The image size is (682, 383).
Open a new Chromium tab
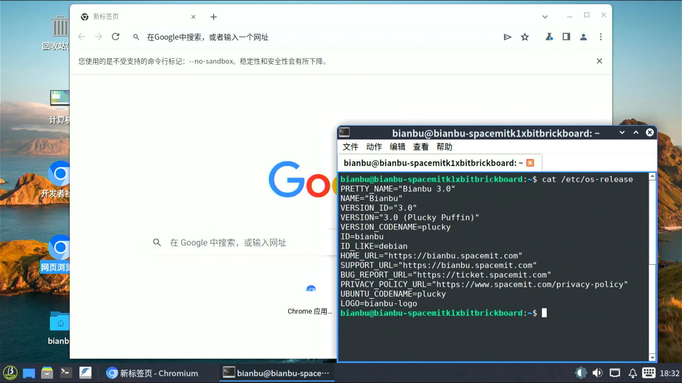click(213, 17)
